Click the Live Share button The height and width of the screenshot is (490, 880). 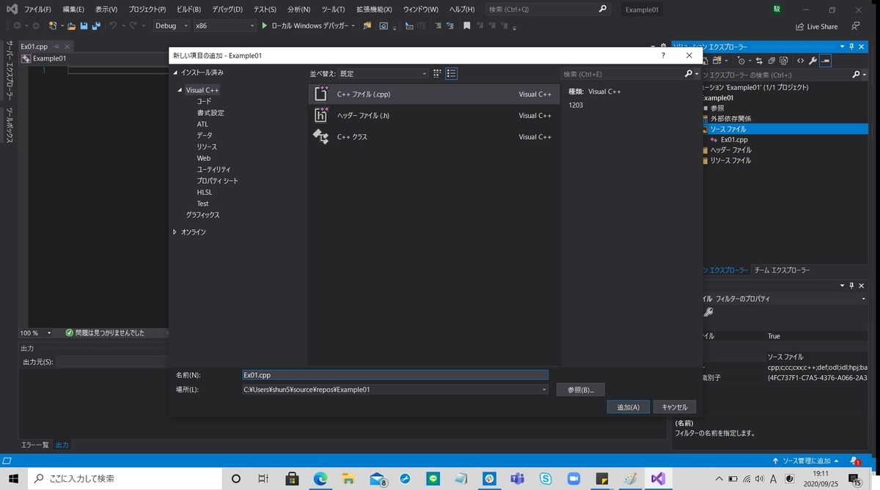[817, 26]
